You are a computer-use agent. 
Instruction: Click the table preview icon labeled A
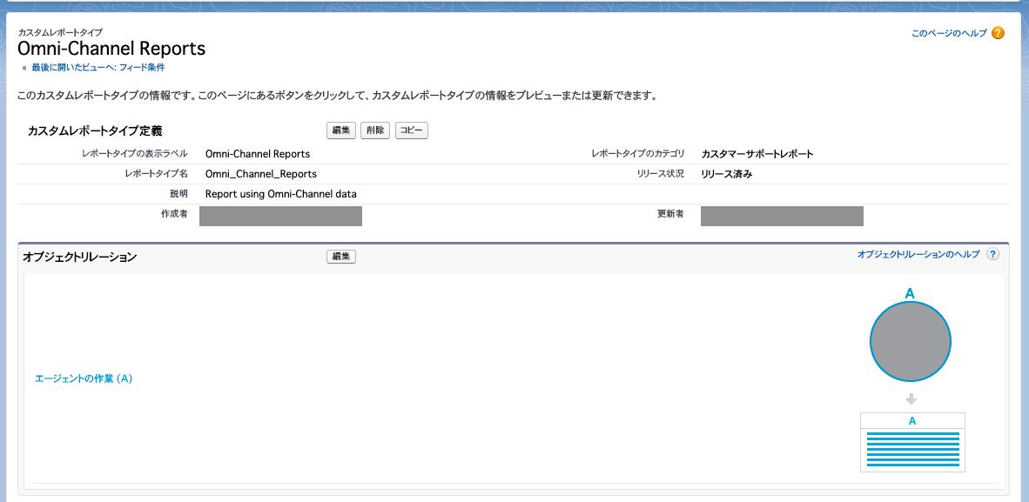click(x=912, y=442)
